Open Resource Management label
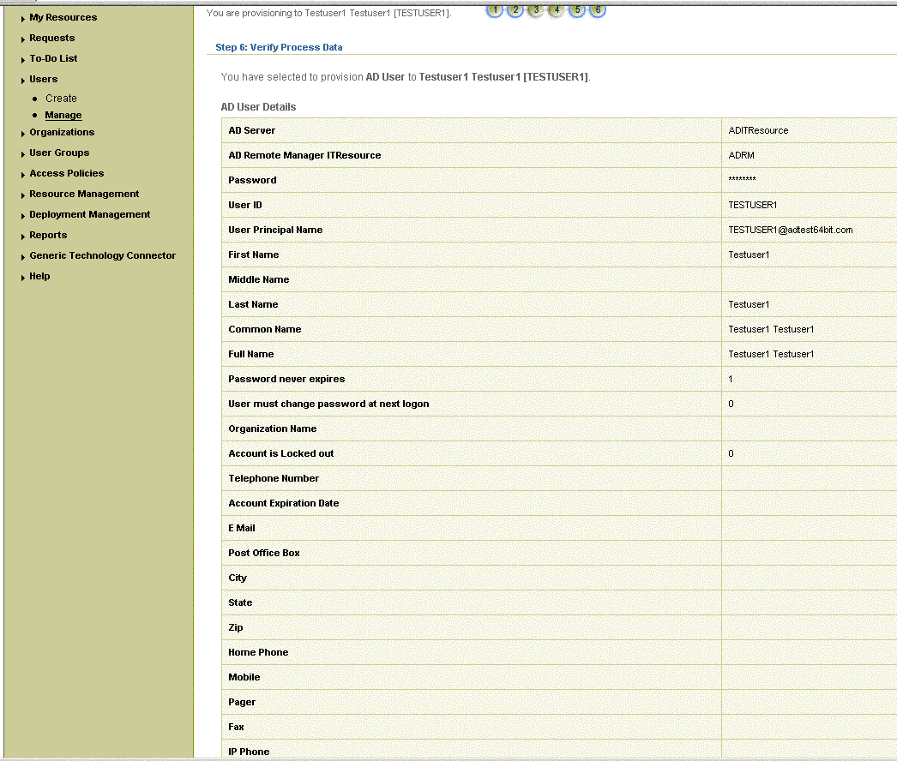 pos(84,194)
